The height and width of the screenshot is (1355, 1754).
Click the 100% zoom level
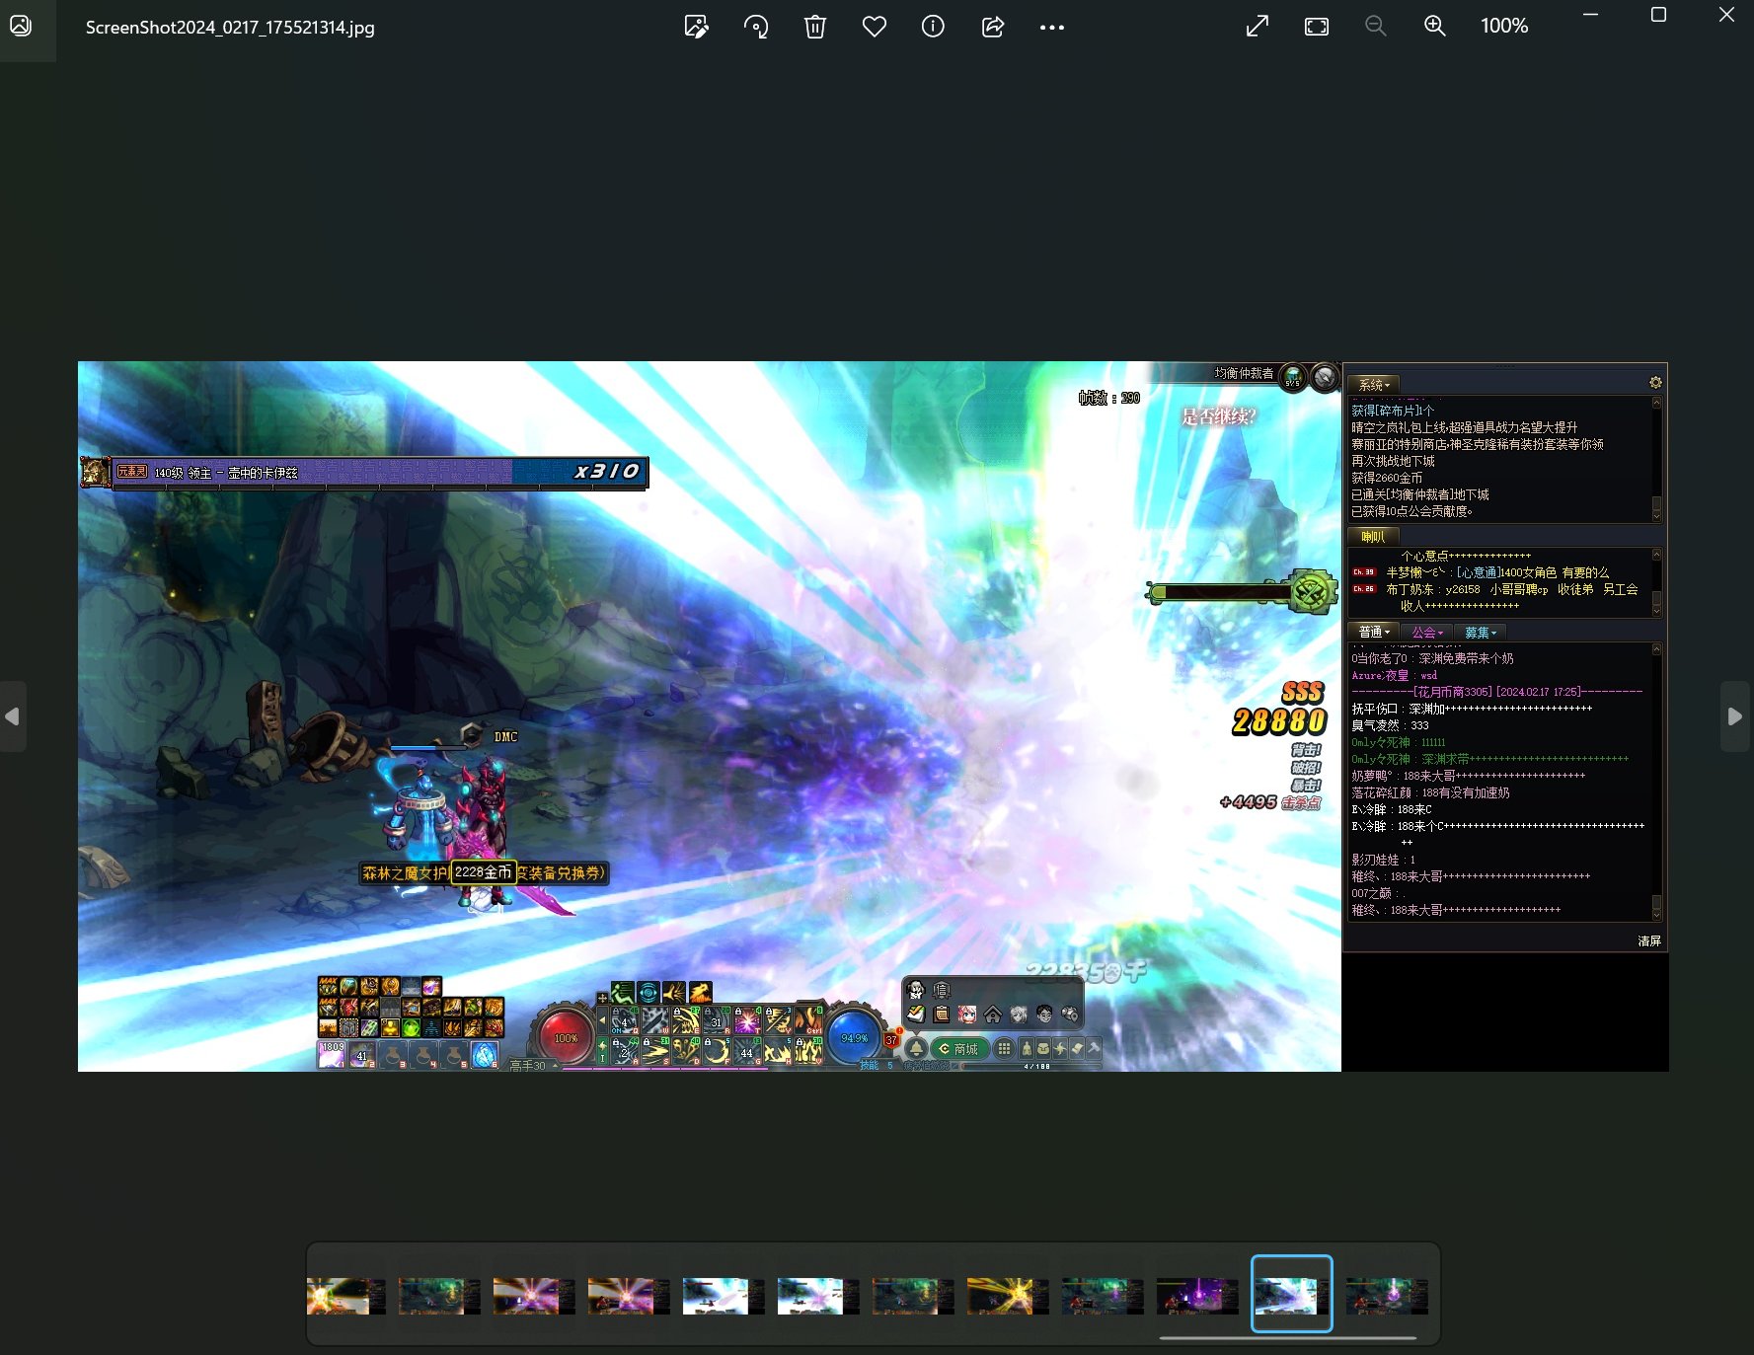click(1504, 27)
